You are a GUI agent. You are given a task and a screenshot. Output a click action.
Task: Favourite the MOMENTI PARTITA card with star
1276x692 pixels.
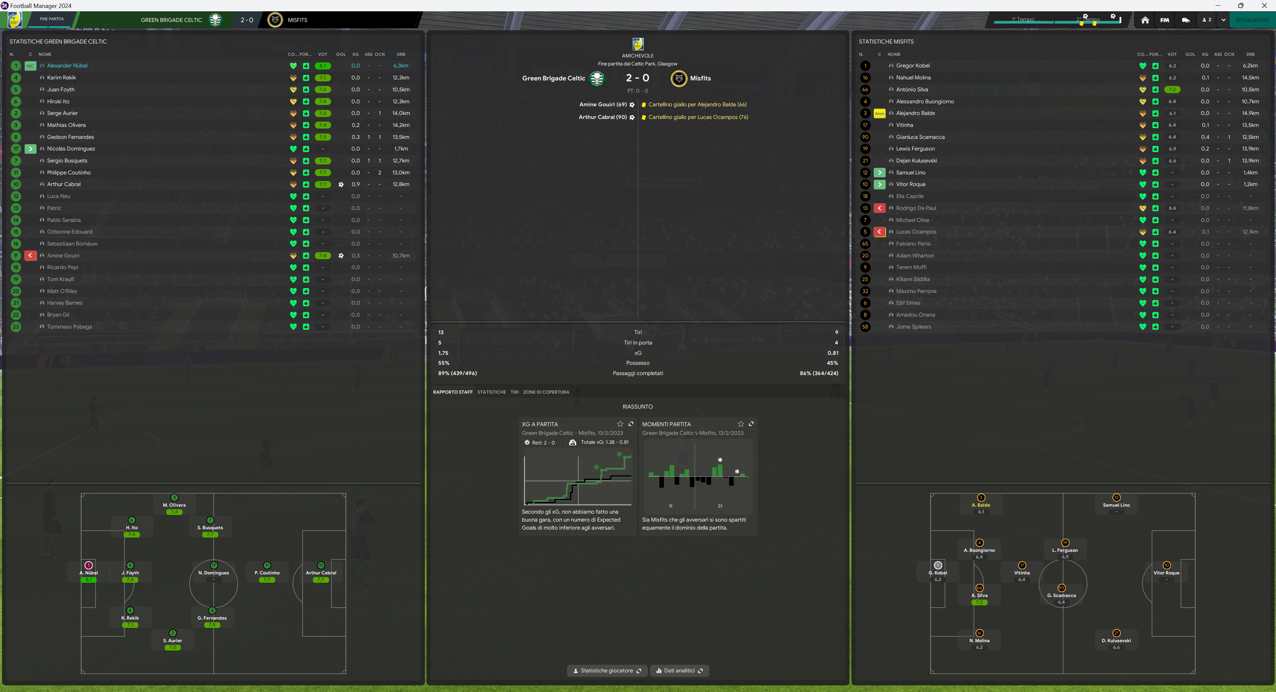[740, 424]
